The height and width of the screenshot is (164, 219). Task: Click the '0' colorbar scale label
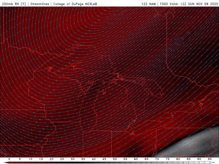[x=9, y=159]
